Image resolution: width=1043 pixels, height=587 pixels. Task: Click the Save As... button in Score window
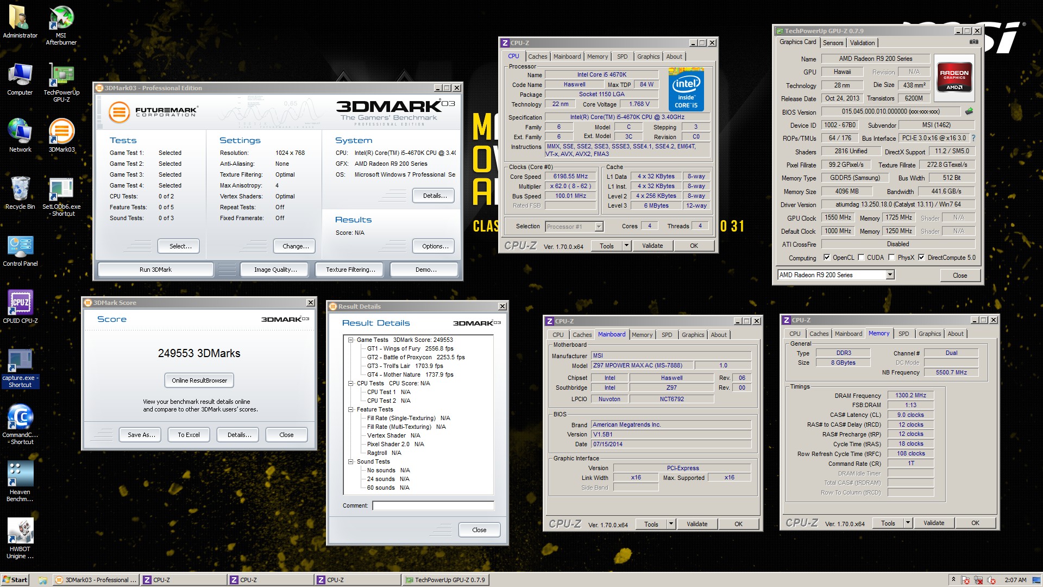[141, 435]
